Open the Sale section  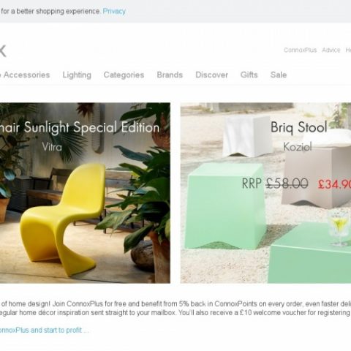[x=279, y=75]
